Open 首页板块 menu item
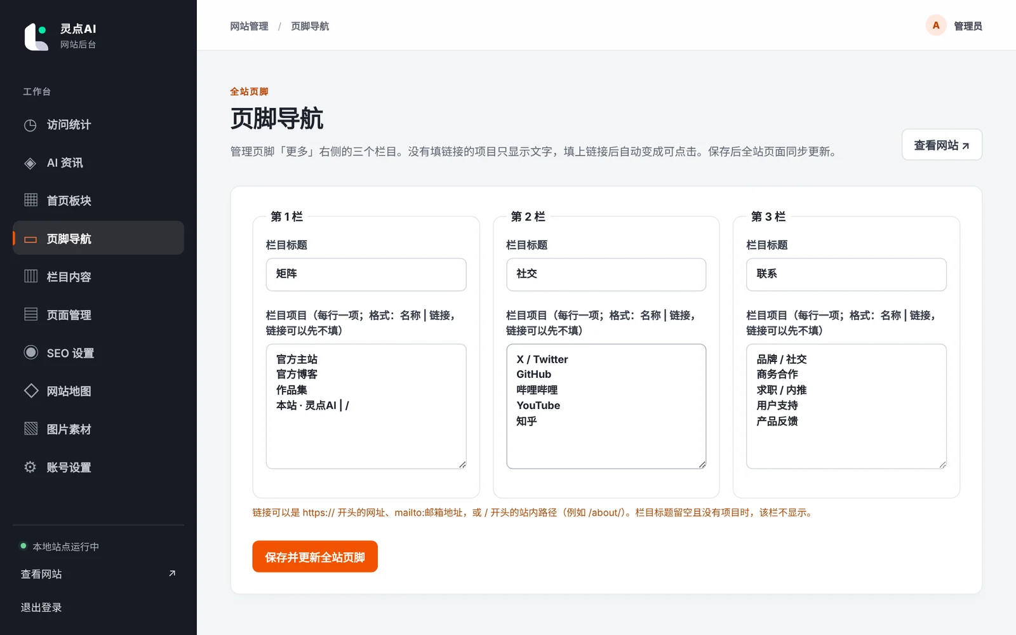This screenshot has width=1016, height=635. point(98,201)
